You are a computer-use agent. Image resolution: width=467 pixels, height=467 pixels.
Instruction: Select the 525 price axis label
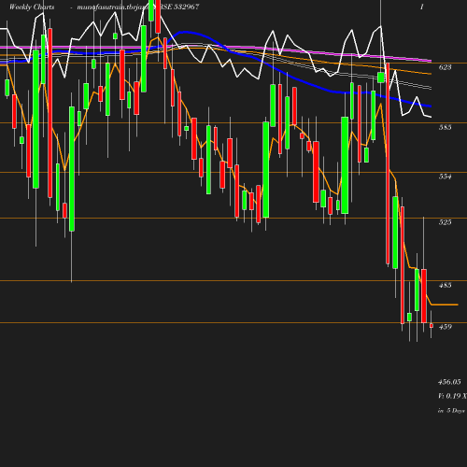[x=445, y=222]
